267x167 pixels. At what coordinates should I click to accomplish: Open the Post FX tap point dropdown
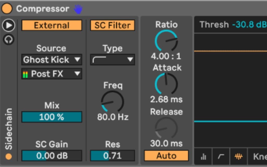click(x=52, y=74)
